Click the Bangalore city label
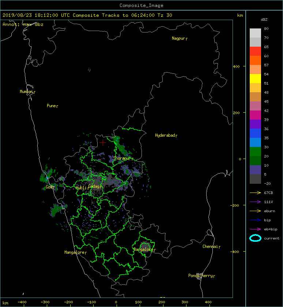 [143, 249]
